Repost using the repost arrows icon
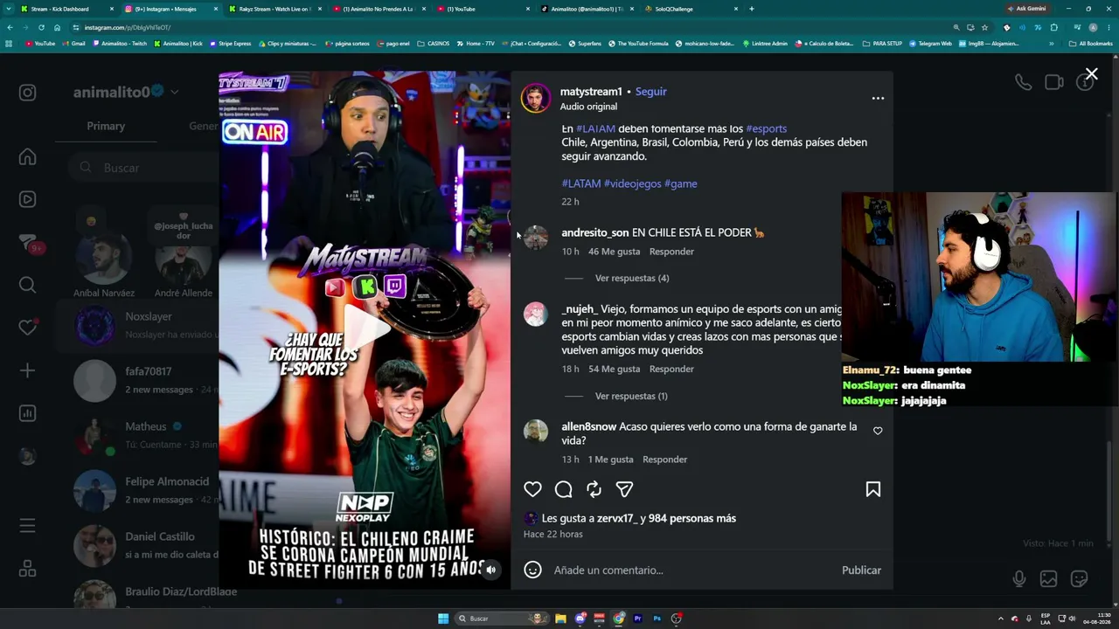Viewport: 1119px width, 629px height. [x=594, y=489]
